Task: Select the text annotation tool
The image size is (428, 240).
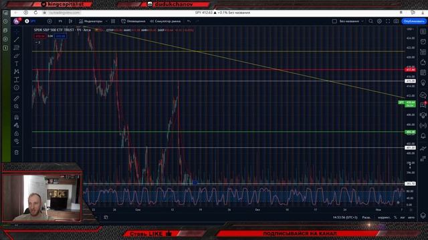Action: (16, 64)
